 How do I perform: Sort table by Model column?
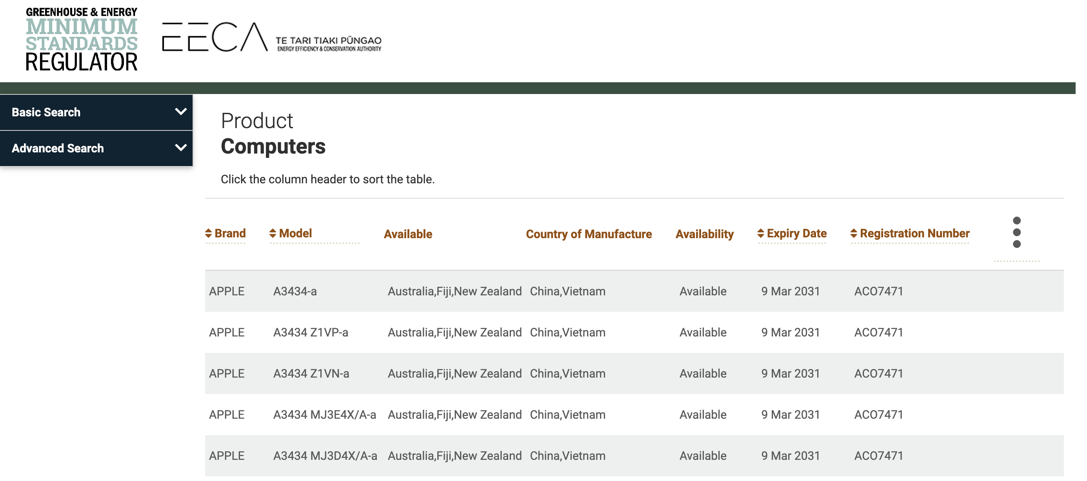pyautogui.click(x=291, y=233)
